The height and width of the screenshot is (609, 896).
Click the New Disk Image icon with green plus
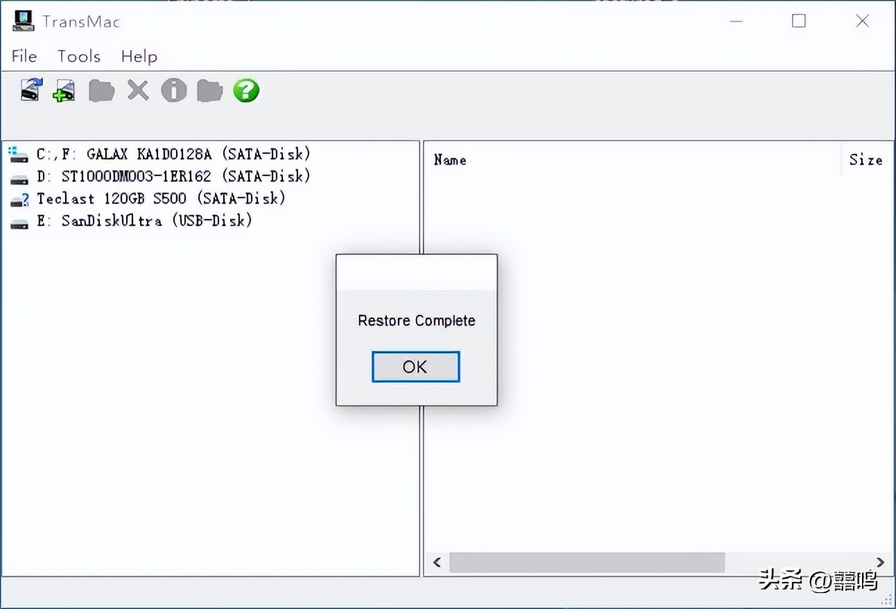click(64, 90)
